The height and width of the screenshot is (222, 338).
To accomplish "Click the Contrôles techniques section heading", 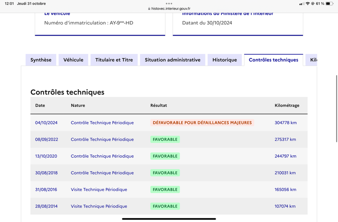I will pos(67,92).
